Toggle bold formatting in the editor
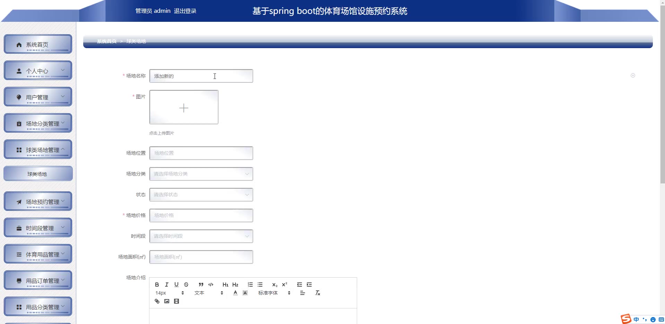 click(157, 285)
